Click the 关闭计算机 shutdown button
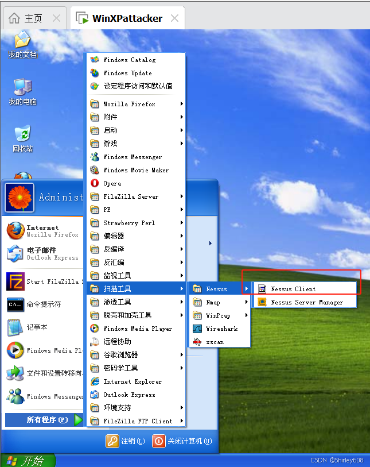 click(182, 441)
